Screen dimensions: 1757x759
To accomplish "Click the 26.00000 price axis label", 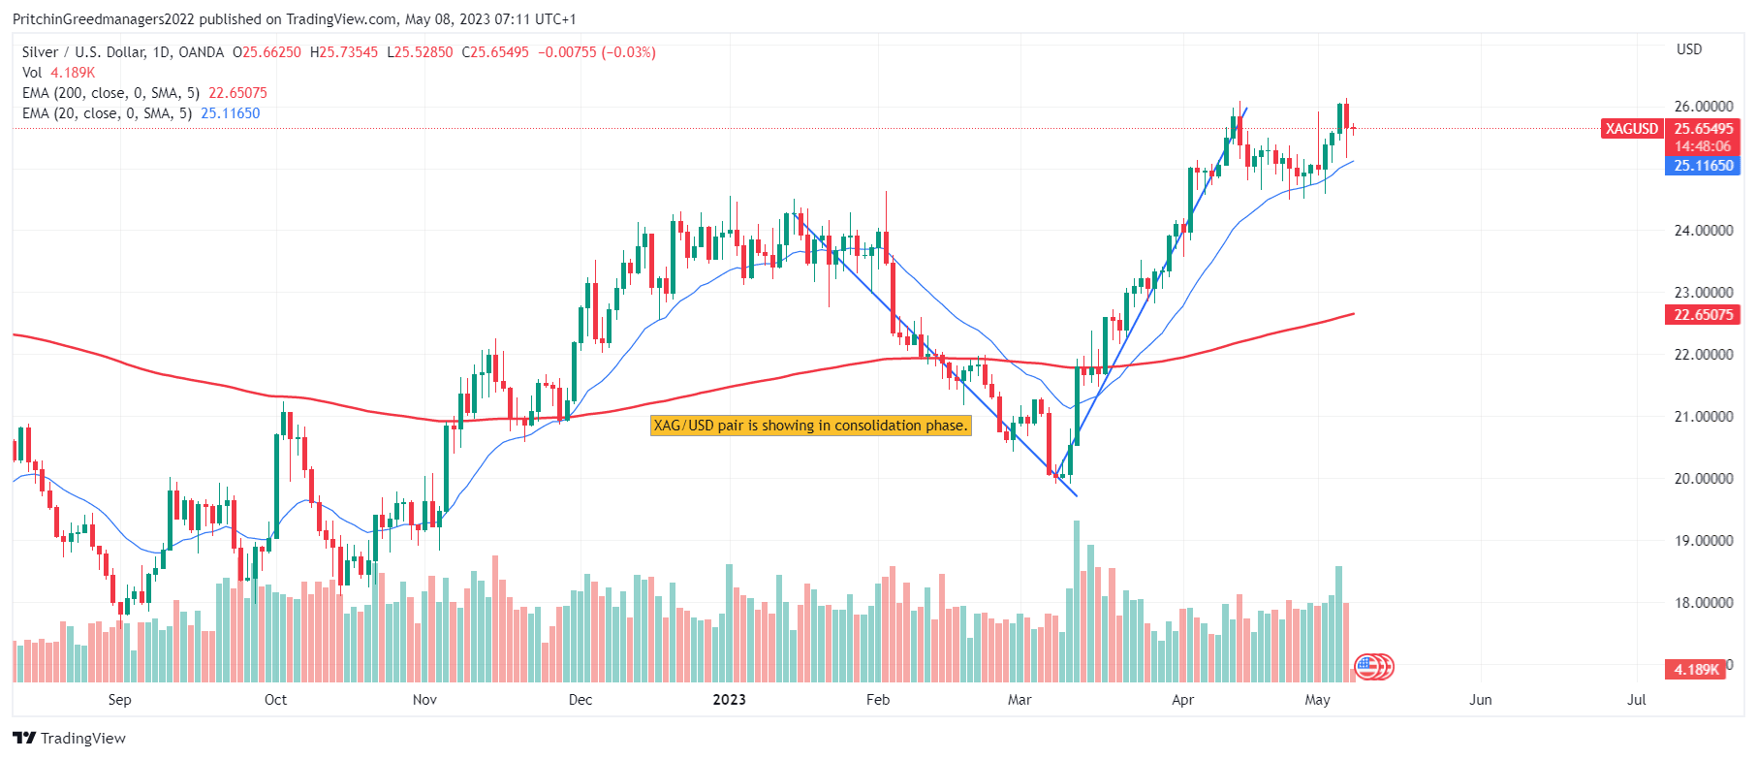I will tap(1704, 107).
